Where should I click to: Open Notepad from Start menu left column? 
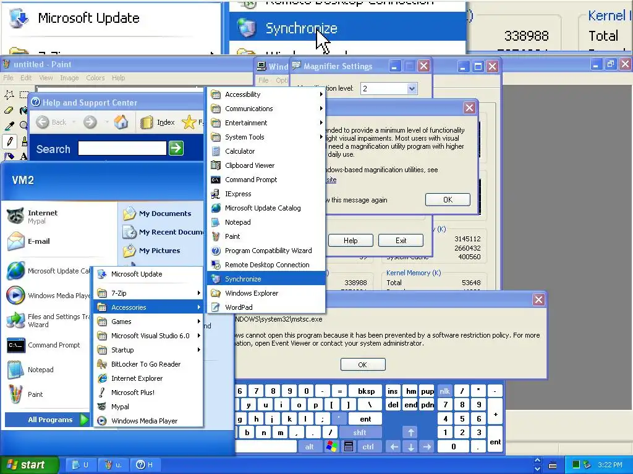tap(48, 370)
